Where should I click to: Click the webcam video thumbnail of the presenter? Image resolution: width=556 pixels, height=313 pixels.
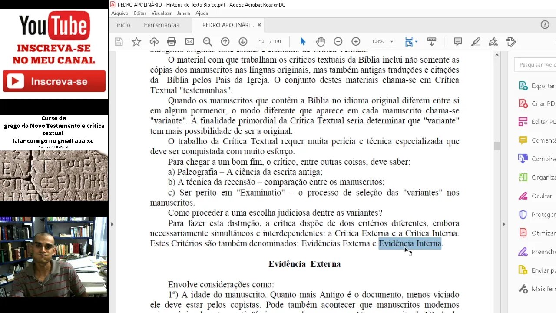(x=54, y=257)
